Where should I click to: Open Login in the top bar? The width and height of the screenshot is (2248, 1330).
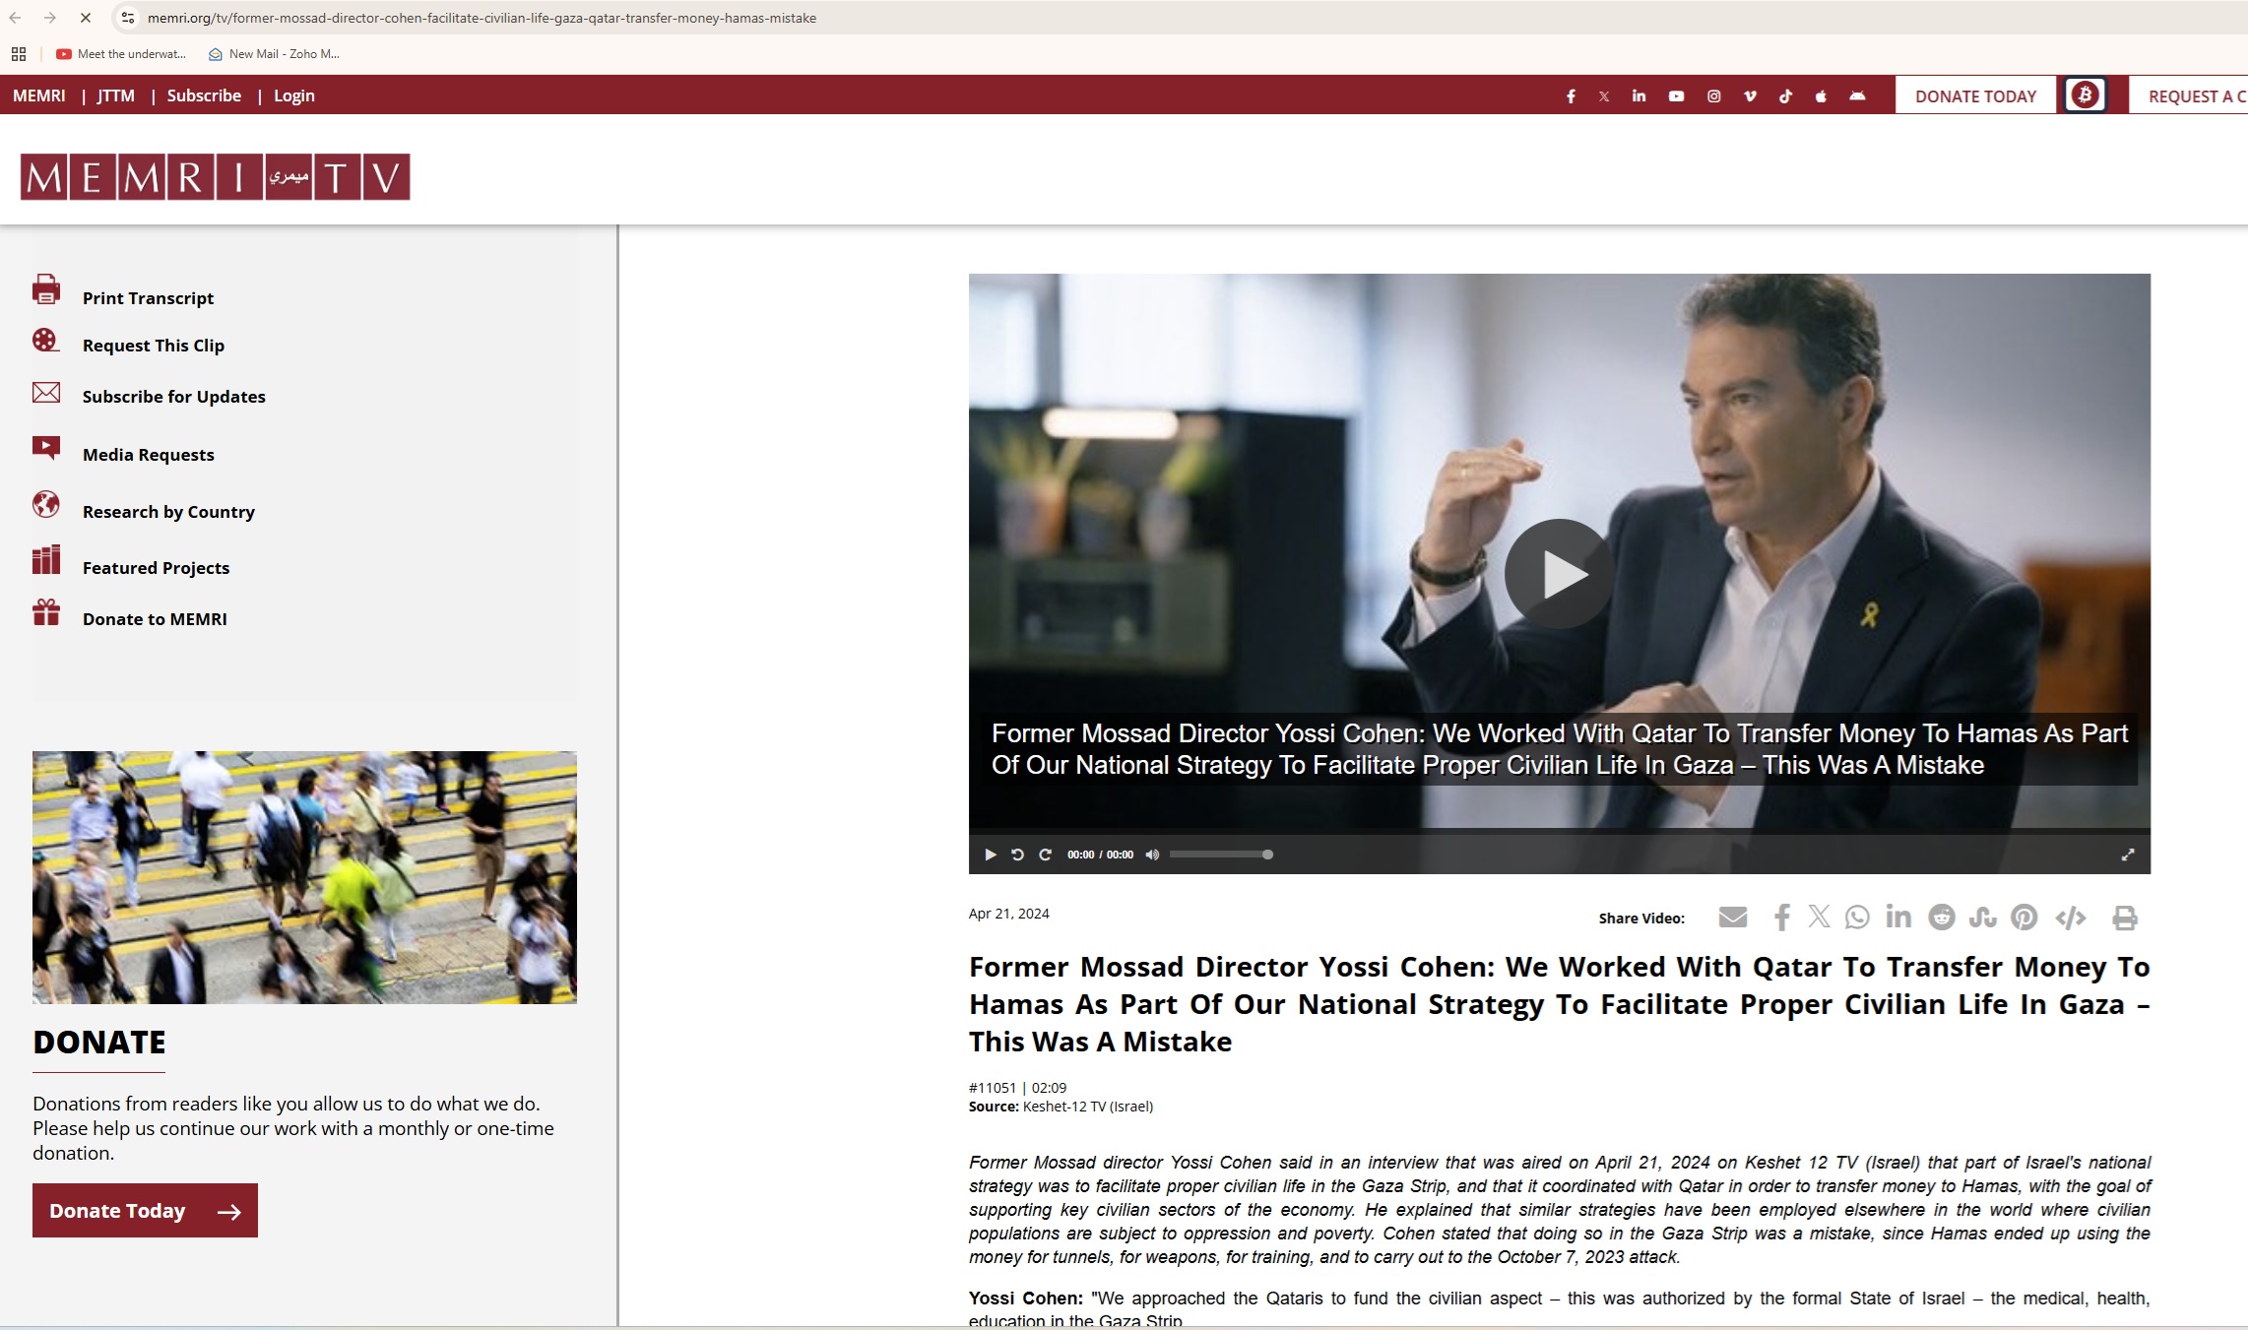294,95
